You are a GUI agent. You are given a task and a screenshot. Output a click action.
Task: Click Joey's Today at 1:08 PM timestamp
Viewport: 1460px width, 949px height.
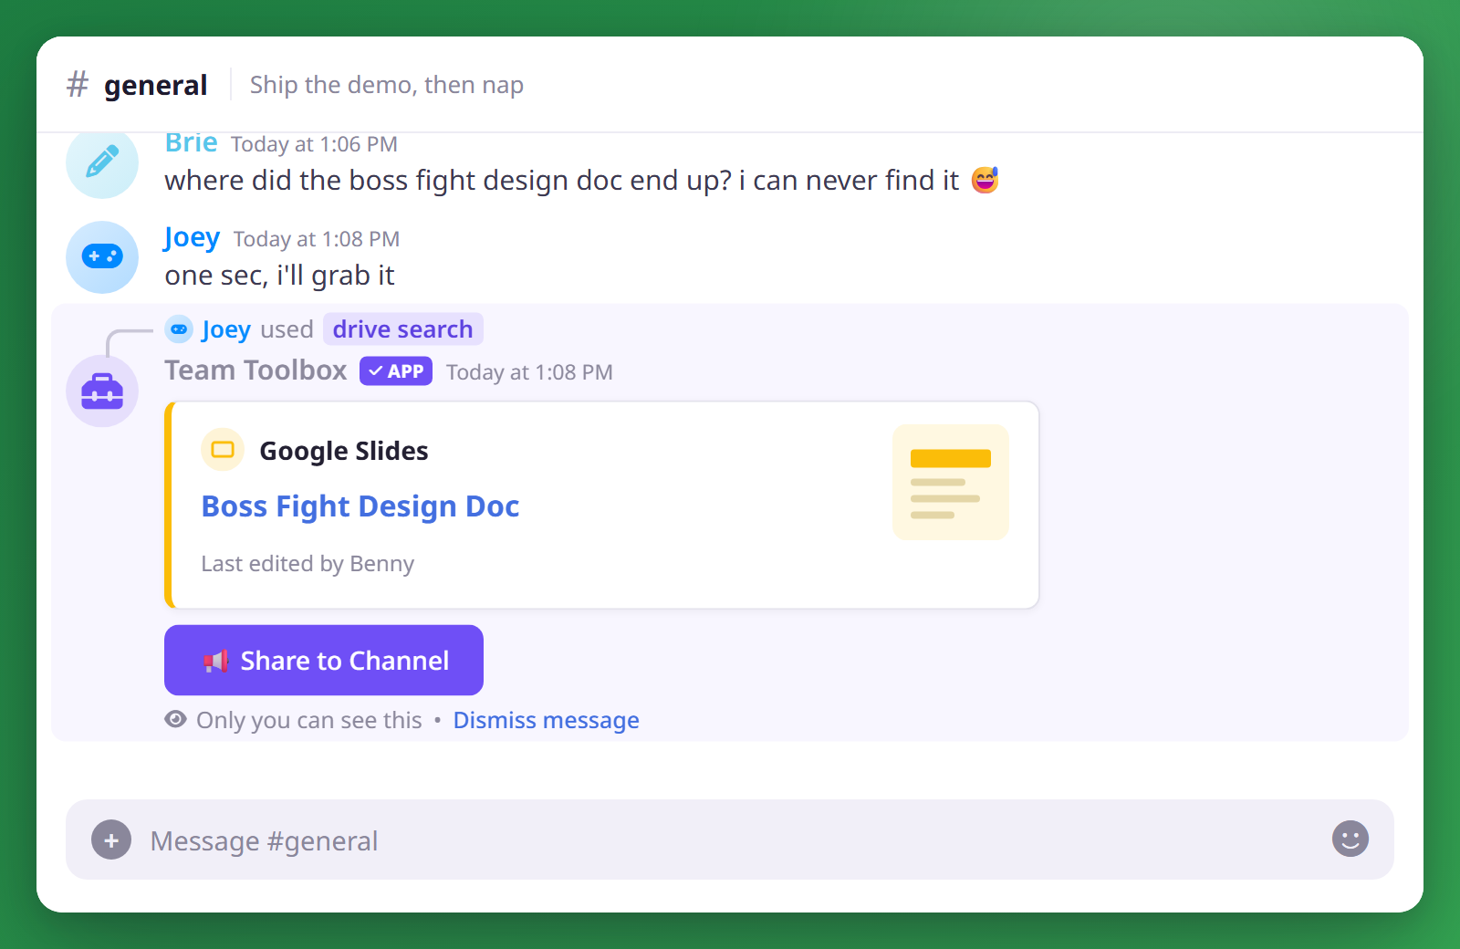tap(317, 239)
